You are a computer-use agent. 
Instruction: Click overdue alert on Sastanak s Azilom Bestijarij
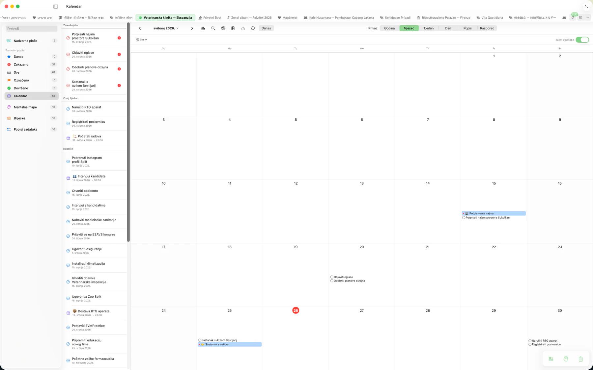119,86
